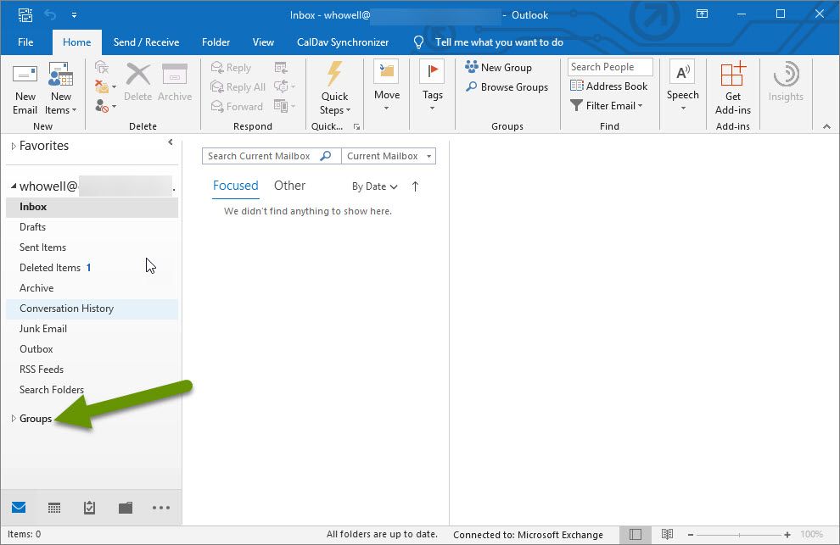Click the New Group icon

[x=498, y=68]
